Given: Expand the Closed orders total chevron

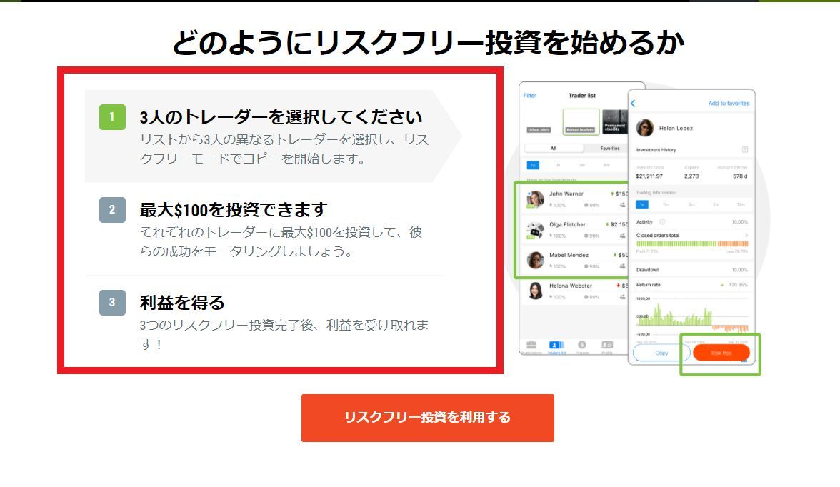Looking at the screenshot, I should tap(746, 235).
